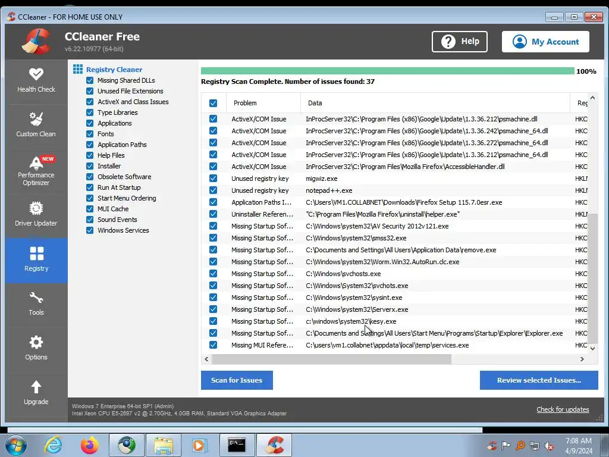Open the Performance Optimizer section

(36, 170)
